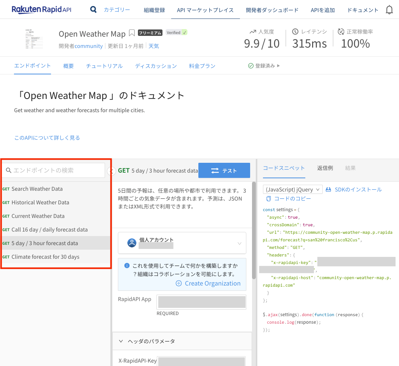Viewport: 399px width, 366px height.
Task: Click the フリーミアム badge
Action: point(150,32)
